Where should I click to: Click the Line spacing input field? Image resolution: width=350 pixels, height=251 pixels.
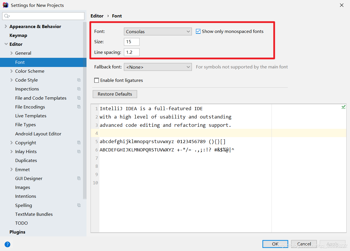click(132, 52)
